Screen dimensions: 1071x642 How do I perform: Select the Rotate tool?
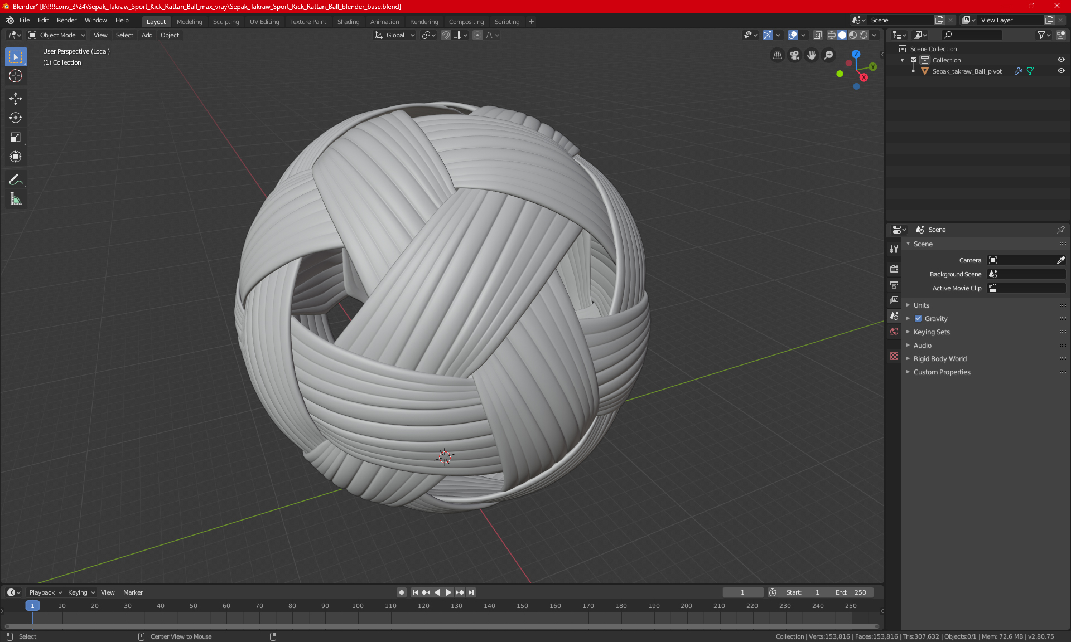point(16,118)
